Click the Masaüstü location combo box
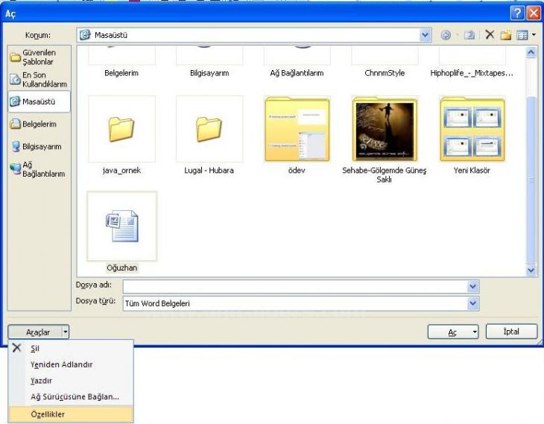 (x=254, y=35)
